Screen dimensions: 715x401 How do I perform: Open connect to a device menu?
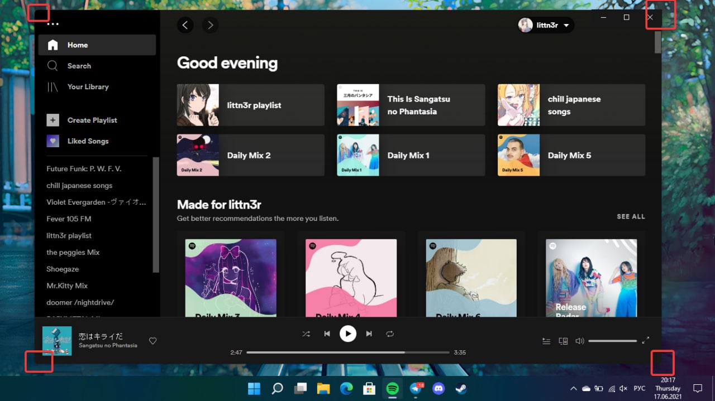[x=563, y=341]
